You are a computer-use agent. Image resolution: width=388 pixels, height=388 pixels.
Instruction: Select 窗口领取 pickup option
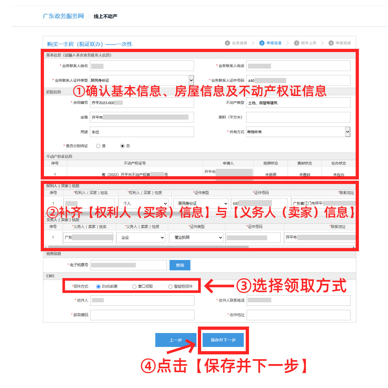(x=134, y=286)
